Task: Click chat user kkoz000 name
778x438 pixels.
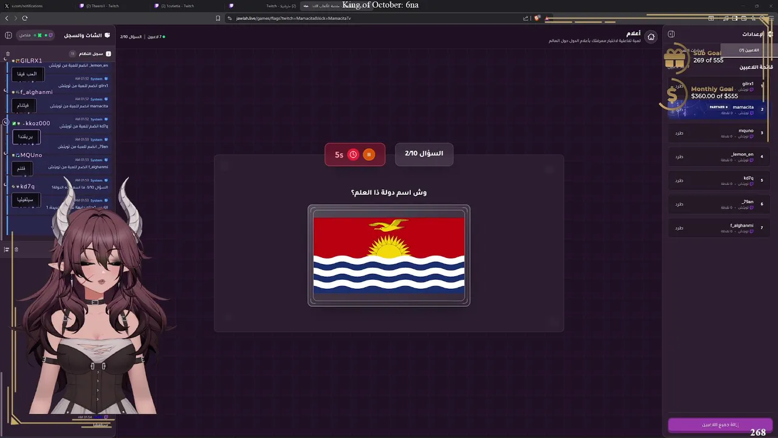Action: pyautogui.click(x=38, y=123)
